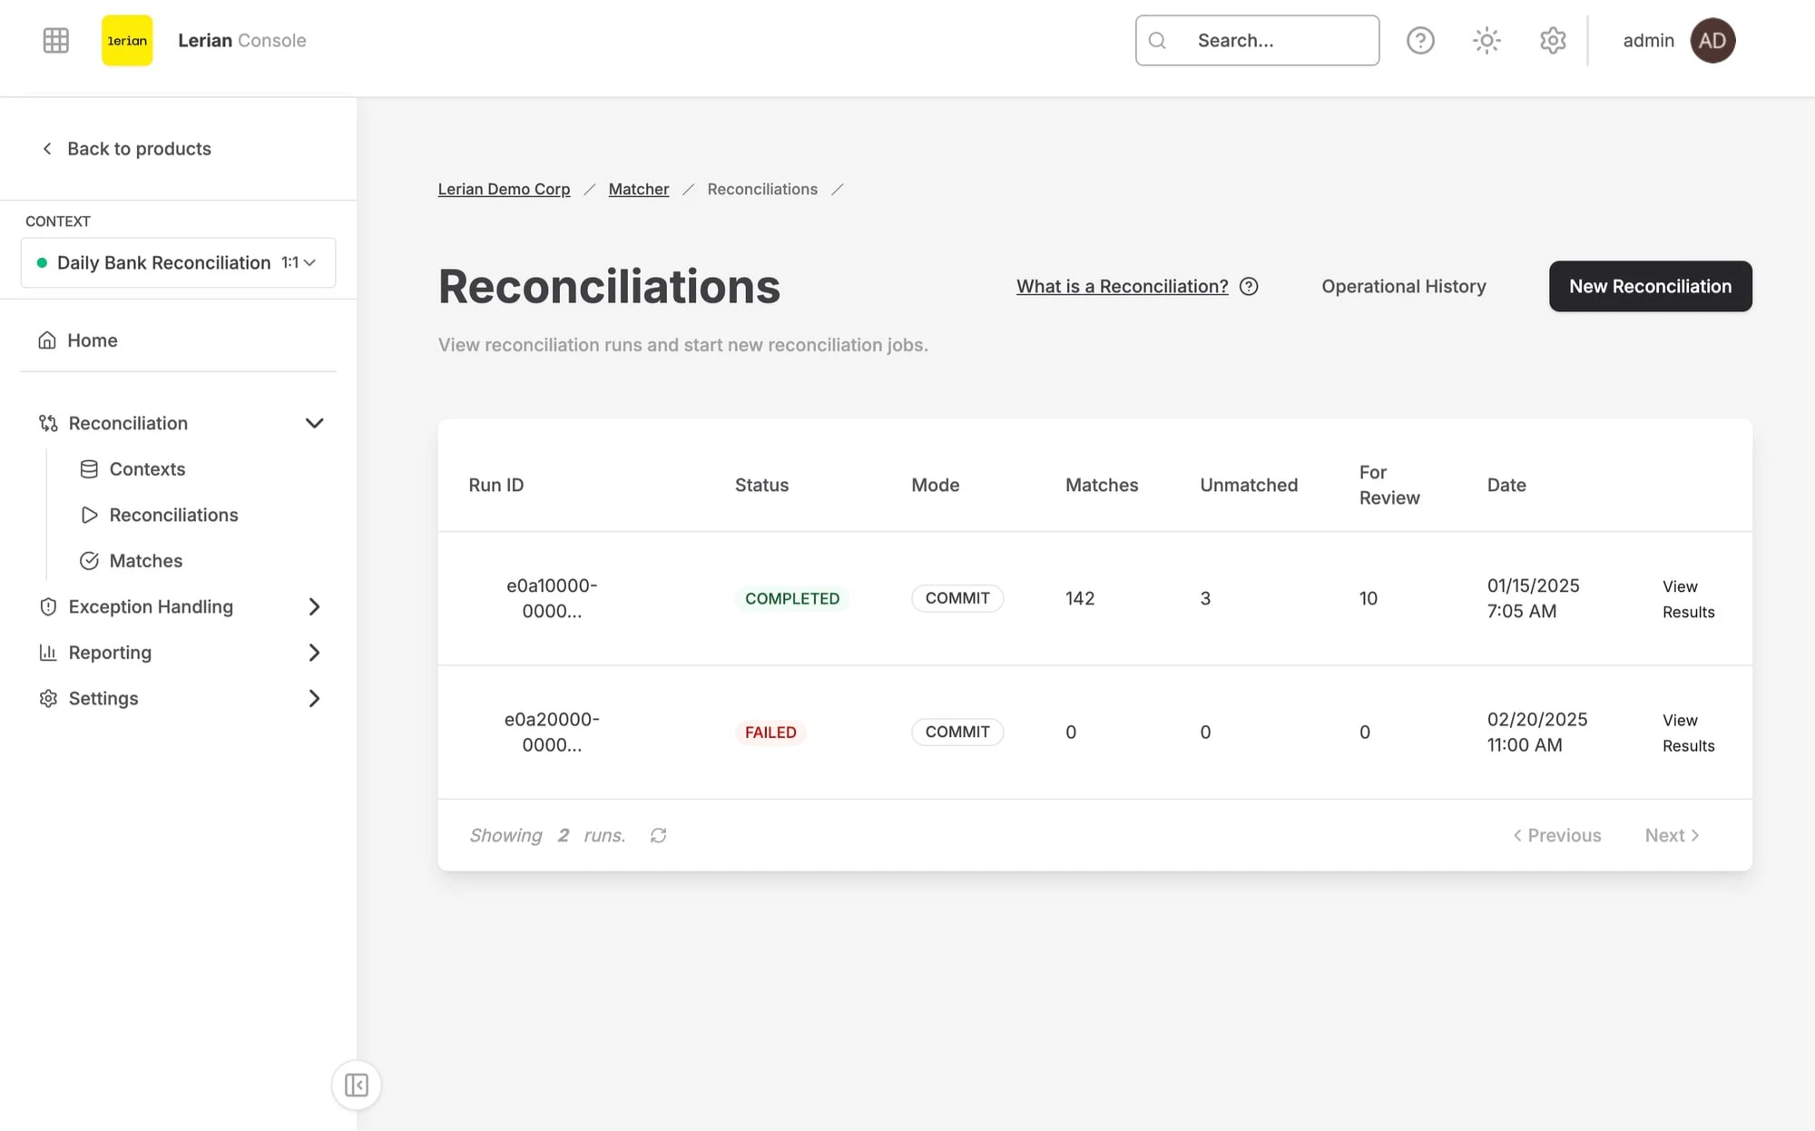Expand the Exception Handling section
The image size is (1815, 1131).
click(x=314, y=606)
